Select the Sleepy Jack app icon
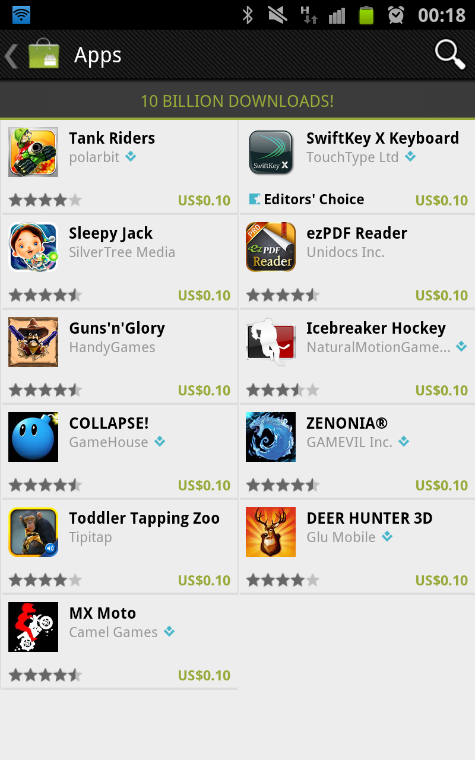The image size is (475, 760). tap(33, 247)
